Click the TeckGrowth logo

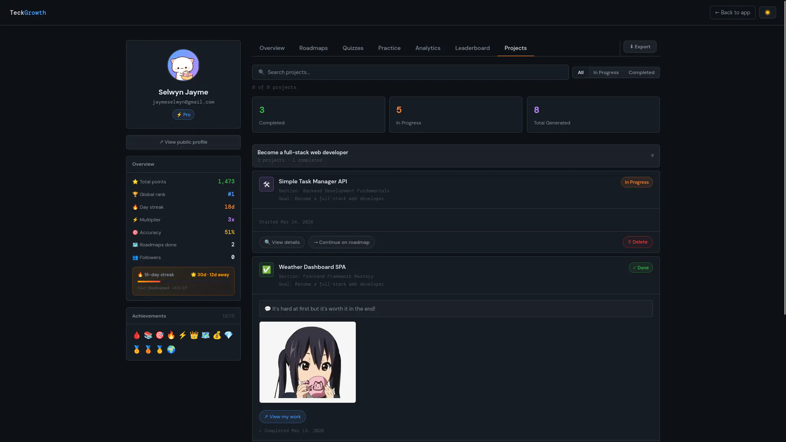click(28, 13)
